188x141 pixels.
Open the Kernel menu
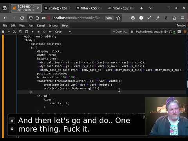tap(41, 25)
